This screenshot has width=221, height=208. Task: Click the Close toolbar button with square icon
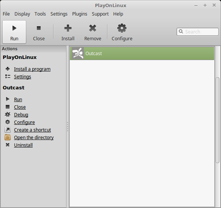pos(39,32)
